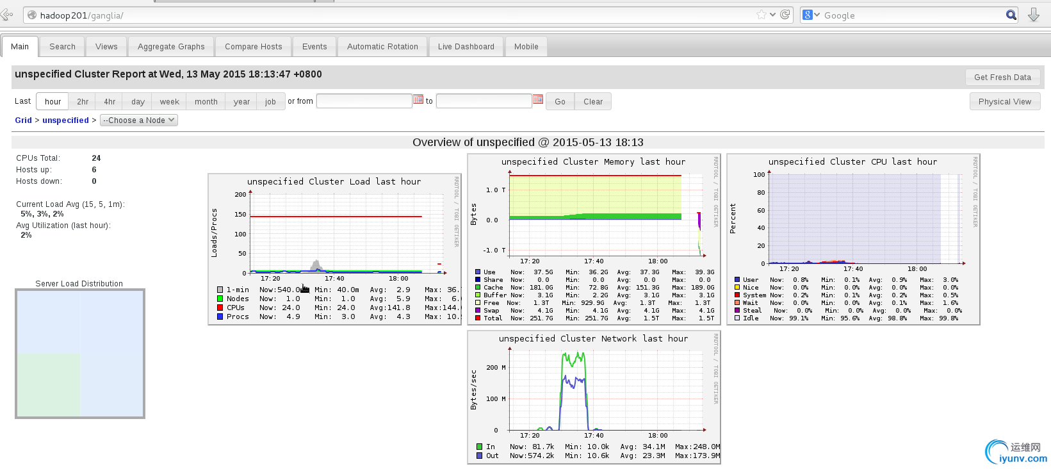1051x469 pixels.
Task: Select the month time range
Action: pos(206,101)
